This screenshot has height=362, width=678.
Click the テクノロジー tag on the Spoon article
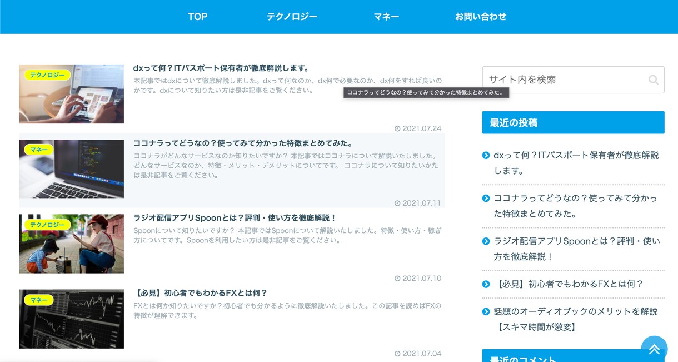[x=47, y=225]
